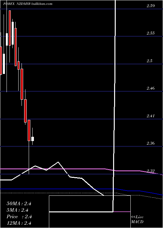The height and width of the screenshot is (228, 163).
Task: Click the 2.41 price axis label
Action: click(151, 116)
